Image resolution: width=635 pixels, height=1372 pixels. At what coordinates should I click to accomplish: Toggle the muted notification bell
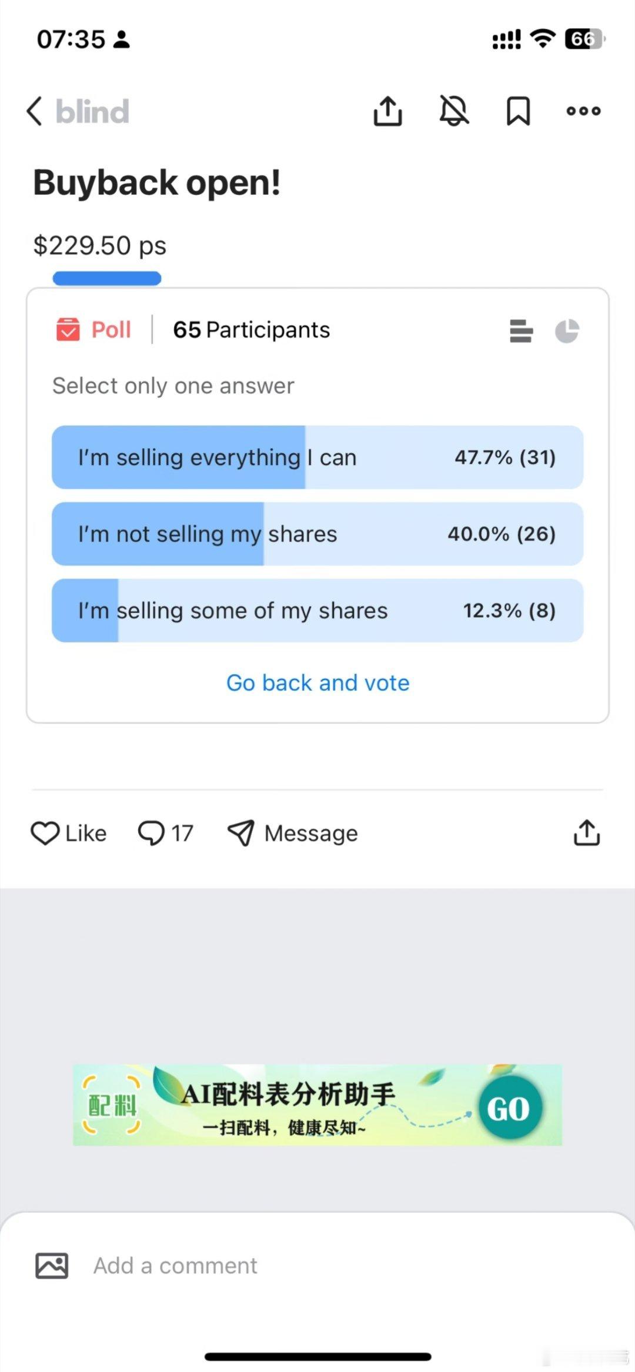click(454, 111)
